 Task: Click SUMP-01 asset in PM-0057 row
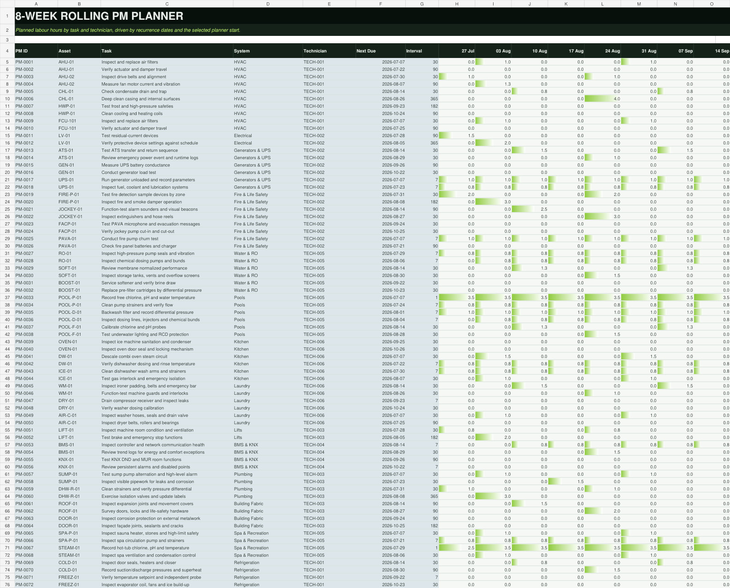coord(79,474)
